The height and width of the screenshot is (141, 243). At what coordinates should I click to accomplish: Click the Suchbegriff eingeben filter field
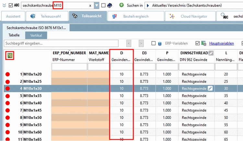(x=61, y=43)
